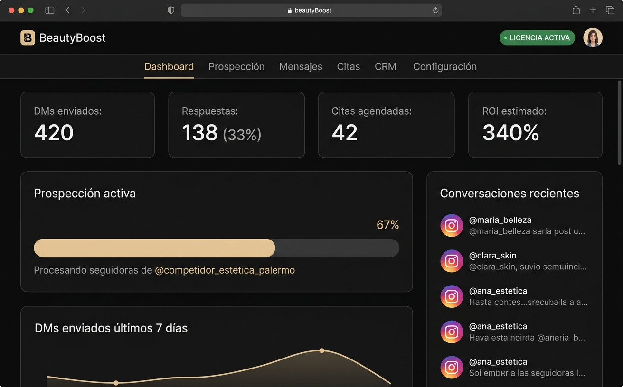Click the BeautyBoost brand name

[x=73, y=38]
